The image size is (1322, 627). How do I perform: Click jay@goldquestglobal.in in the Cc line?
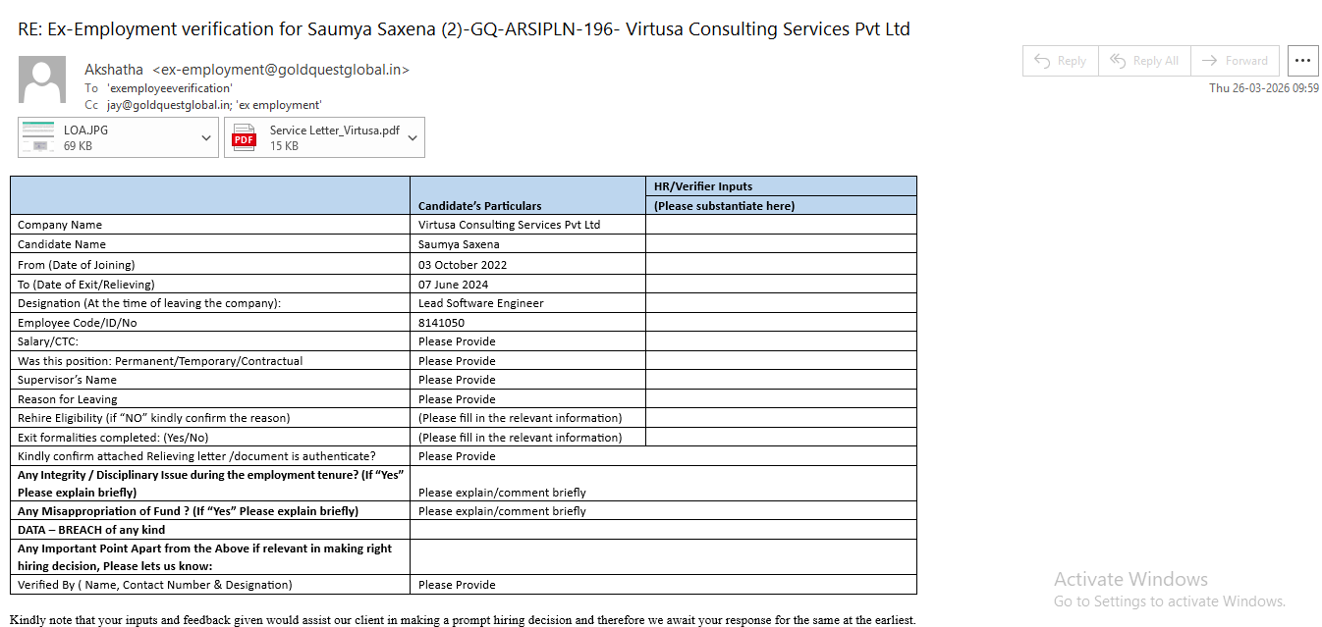pos(169,105)
